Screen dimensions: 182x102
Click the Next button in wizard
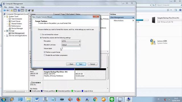pyautogui.click(x=81, y=64)
